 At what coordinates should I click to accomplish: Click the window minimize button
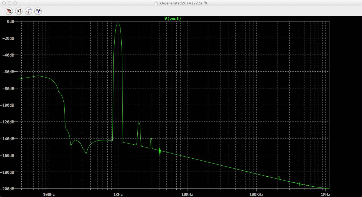click(10, 3)
